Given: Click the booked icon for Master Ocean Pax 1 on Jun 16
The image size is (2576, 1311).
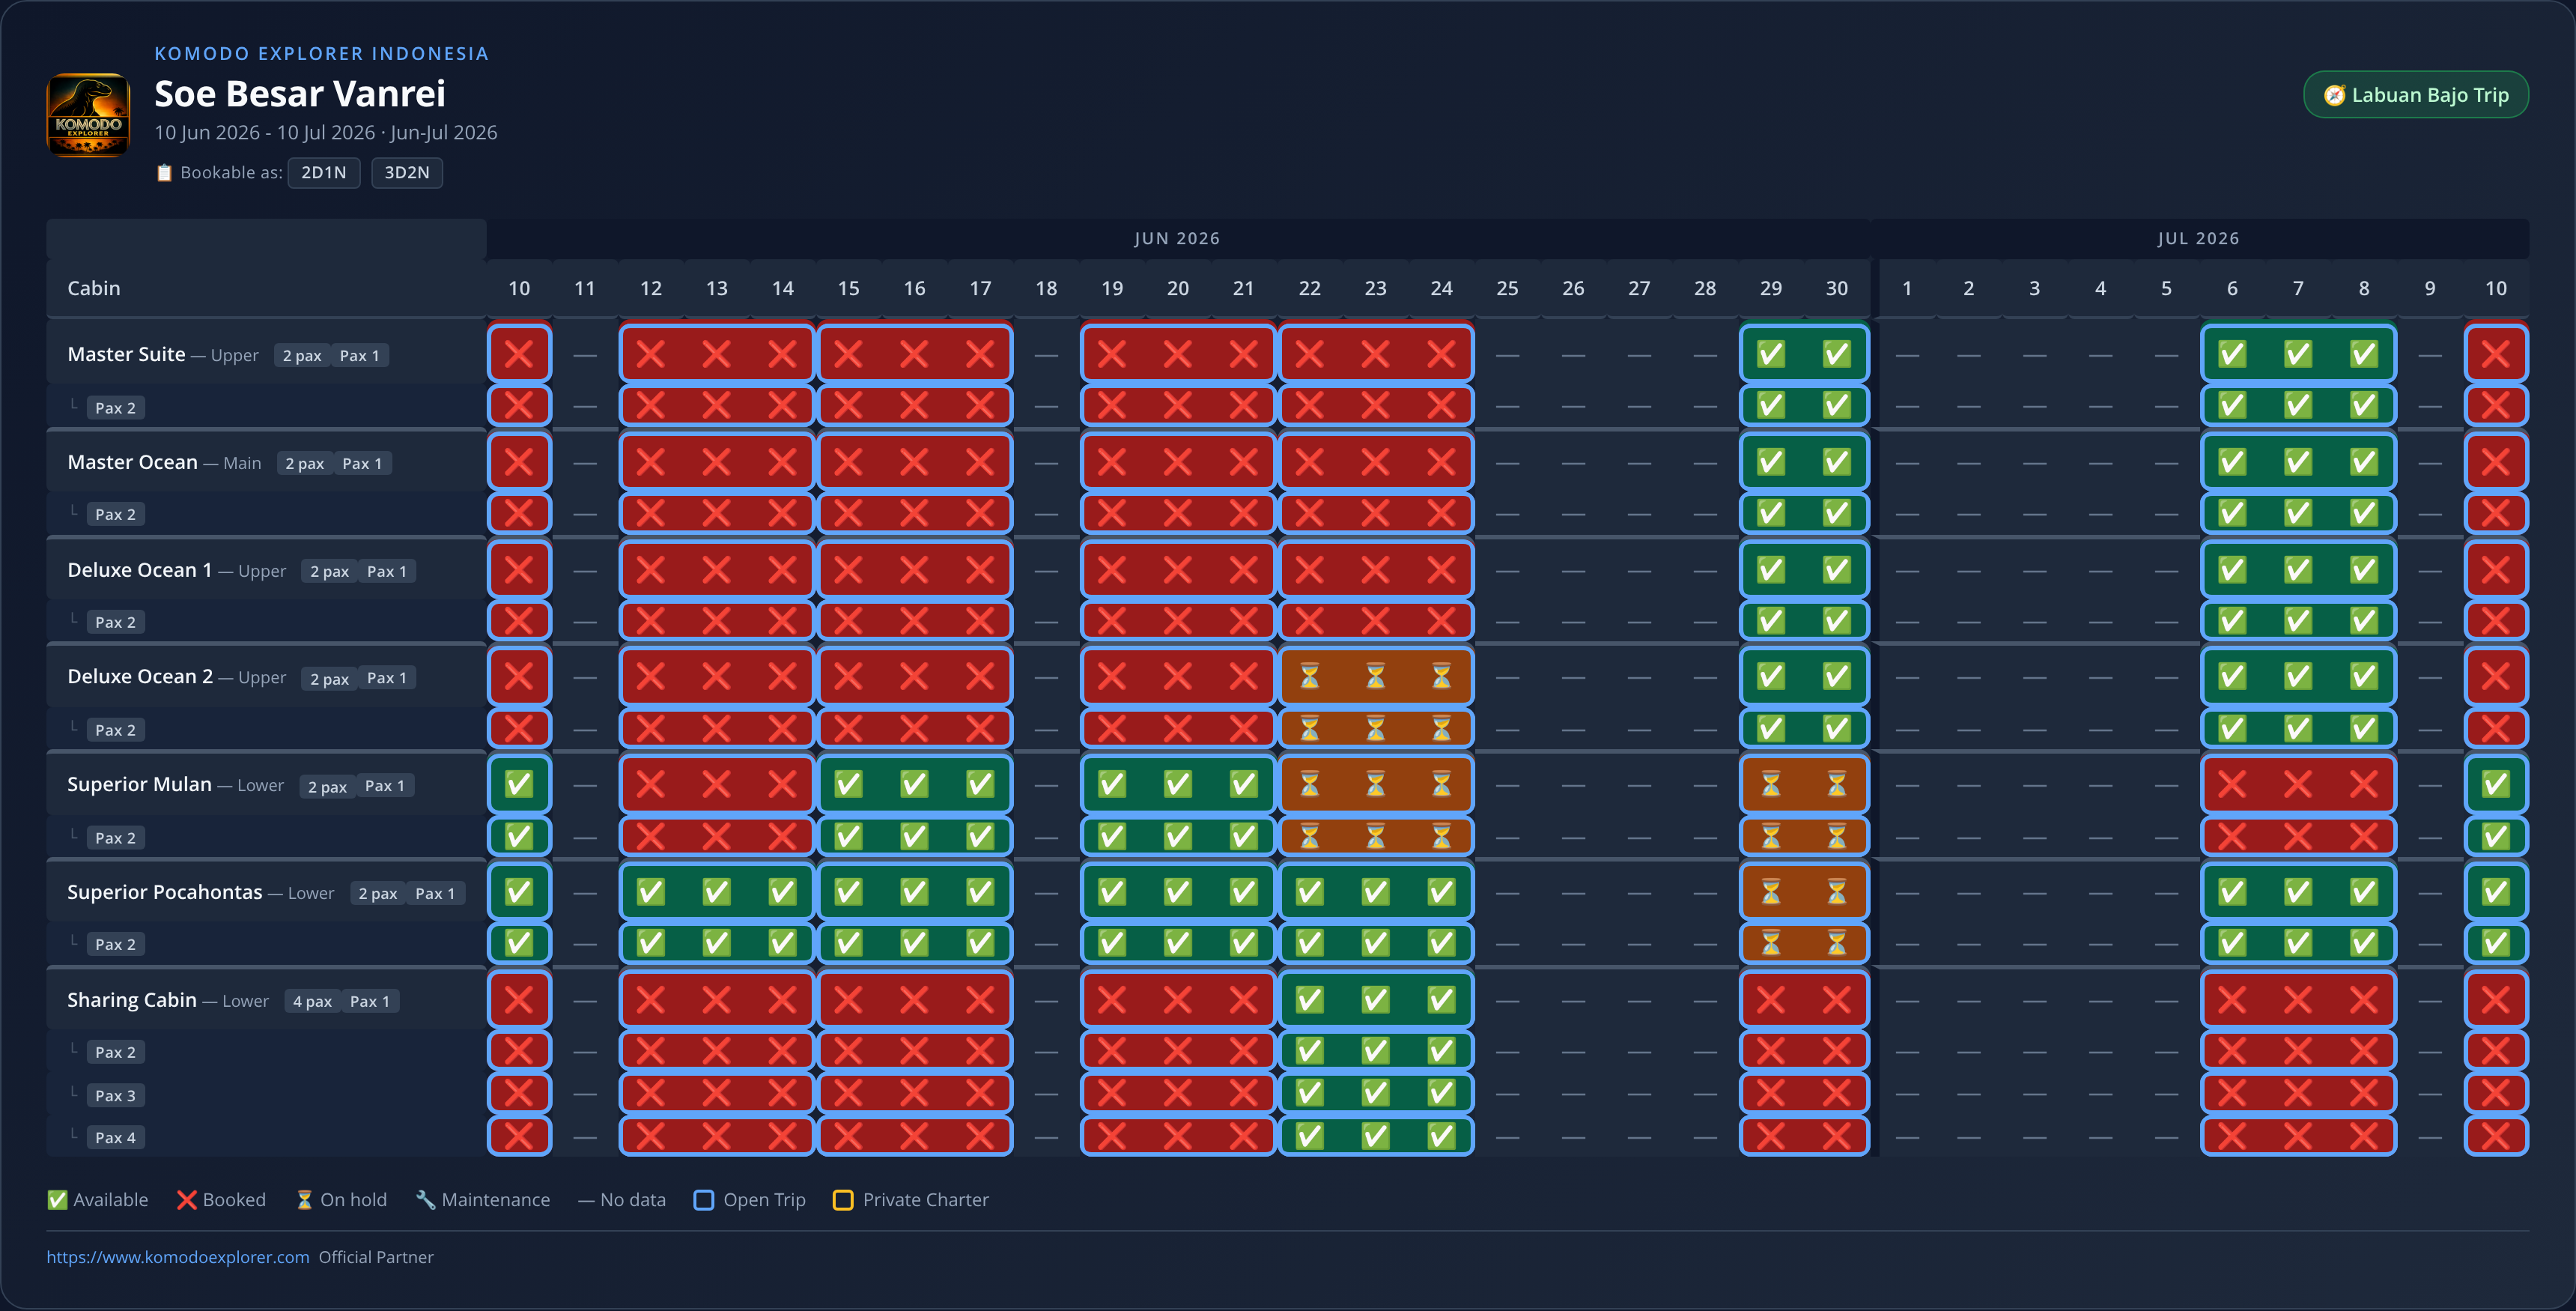Looking at the screenshot, I should pyautogui.click(x=914, y=462).
